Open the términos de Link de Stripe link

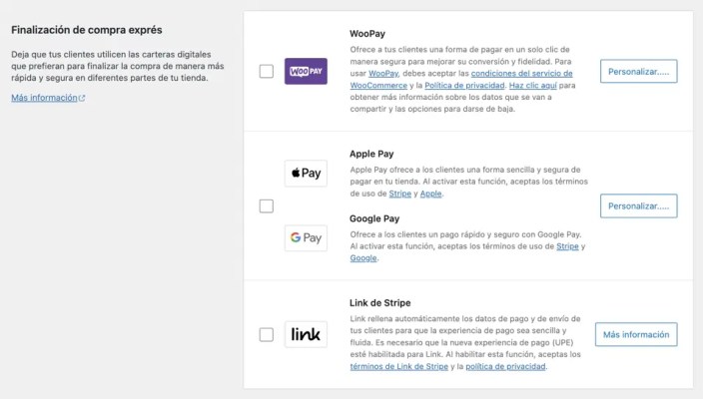[399, 367]
